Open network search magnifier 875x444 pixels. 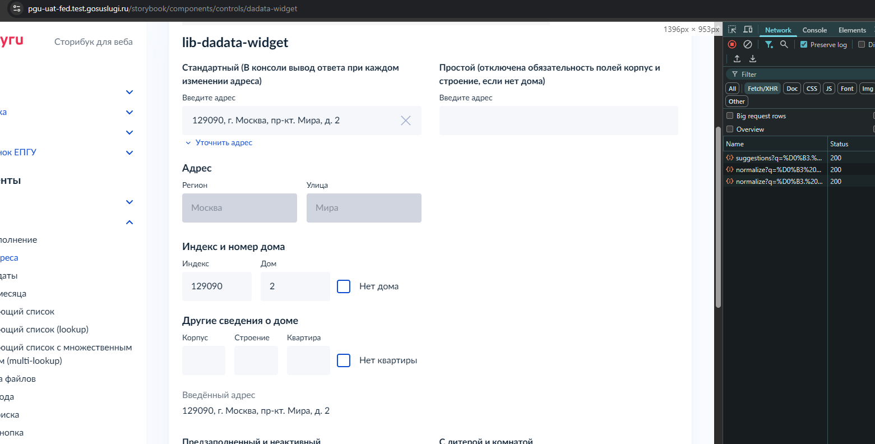coord(784,44)
